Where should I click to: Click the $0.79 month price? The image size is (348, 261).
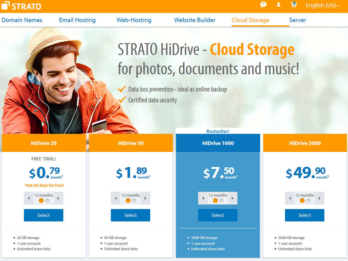click(x=46, y=173)
